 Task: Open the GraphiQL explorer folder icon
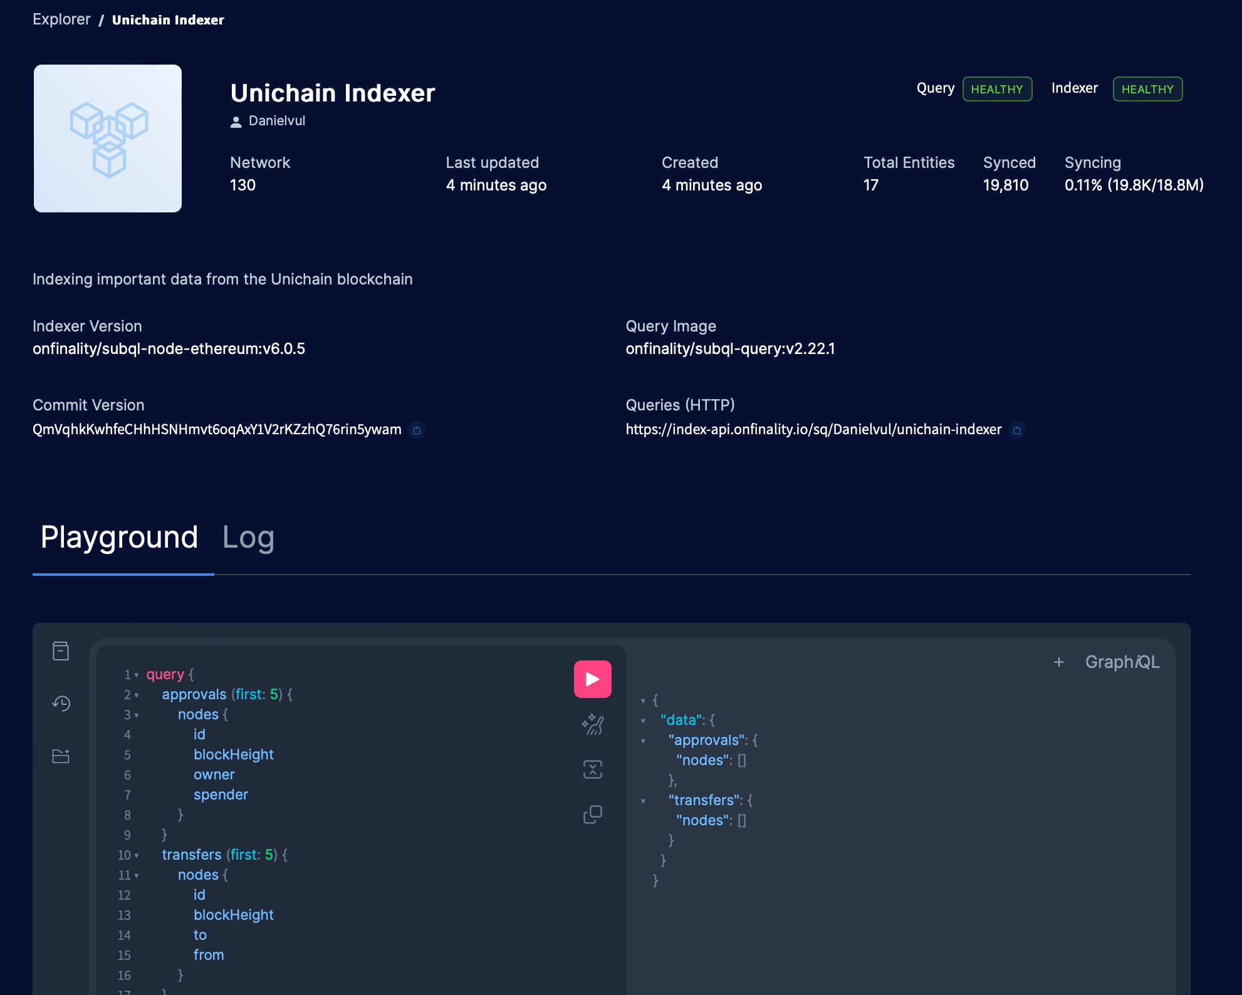(61, 756)
